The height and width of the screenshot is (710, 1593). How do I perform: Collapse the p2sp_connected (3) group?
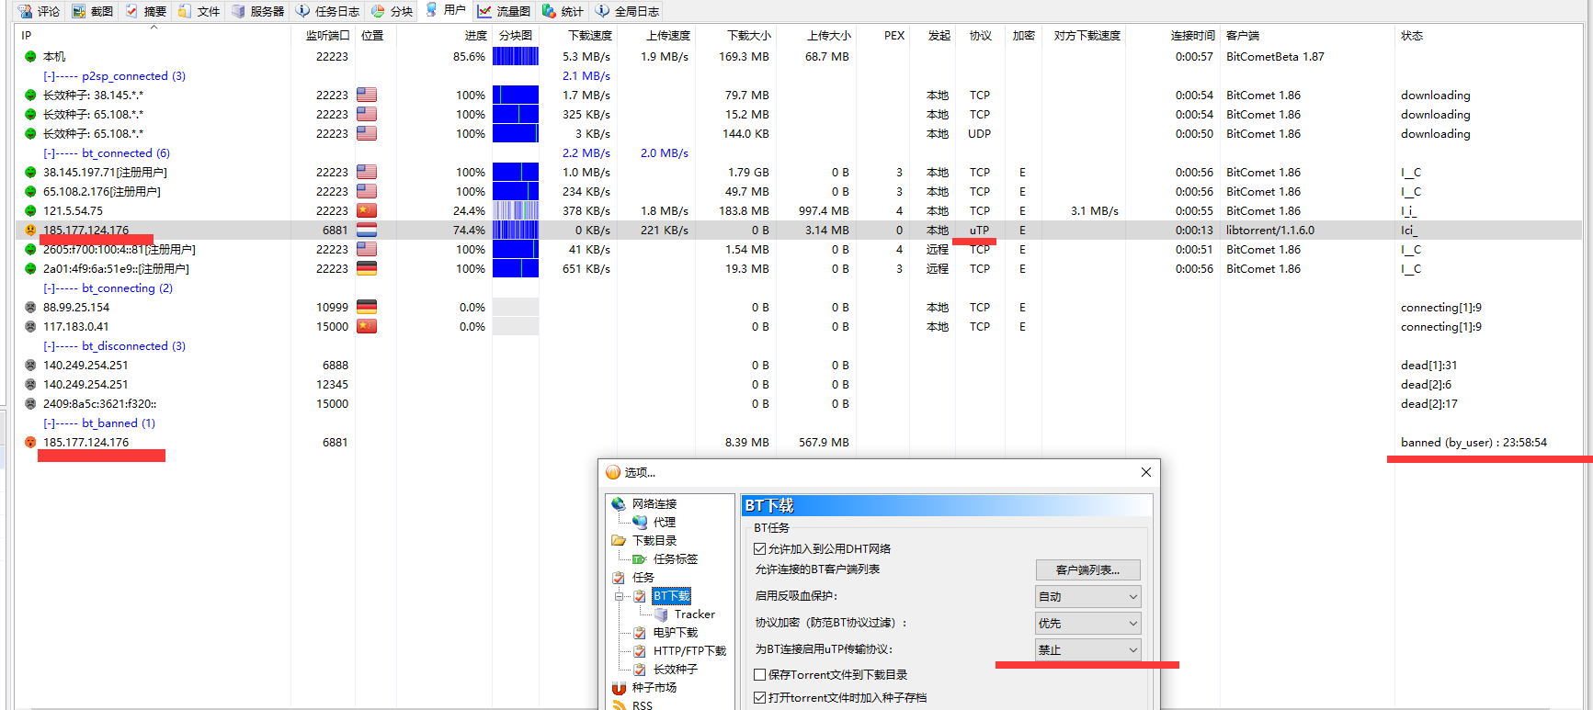(48, 76)
